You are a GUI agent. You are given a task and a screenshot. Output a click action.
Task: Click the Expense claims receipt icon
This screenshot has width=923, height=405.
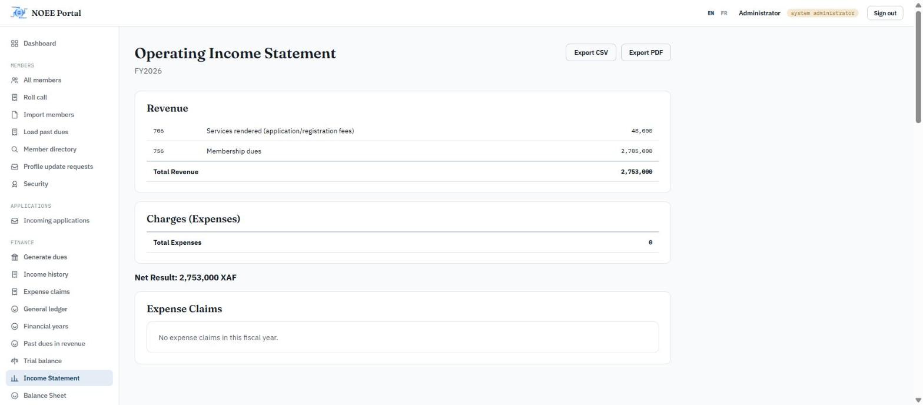coord(15,292)
